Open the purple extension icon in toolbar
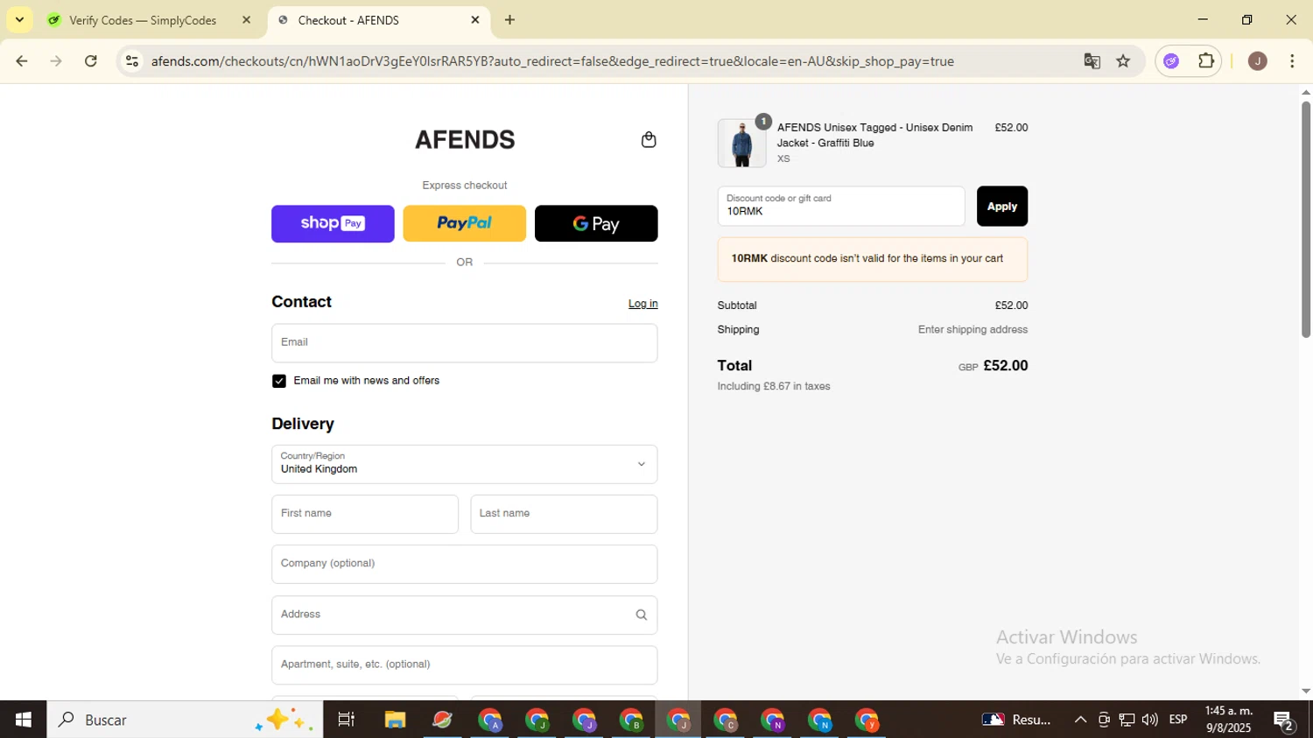The image size is (1313, 738). pyautogui.click(x=1171, y=61)
